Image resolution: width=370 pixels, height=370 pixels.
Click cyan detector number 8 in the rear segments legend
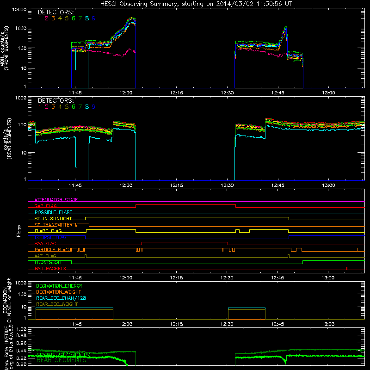tap(87, 107)
